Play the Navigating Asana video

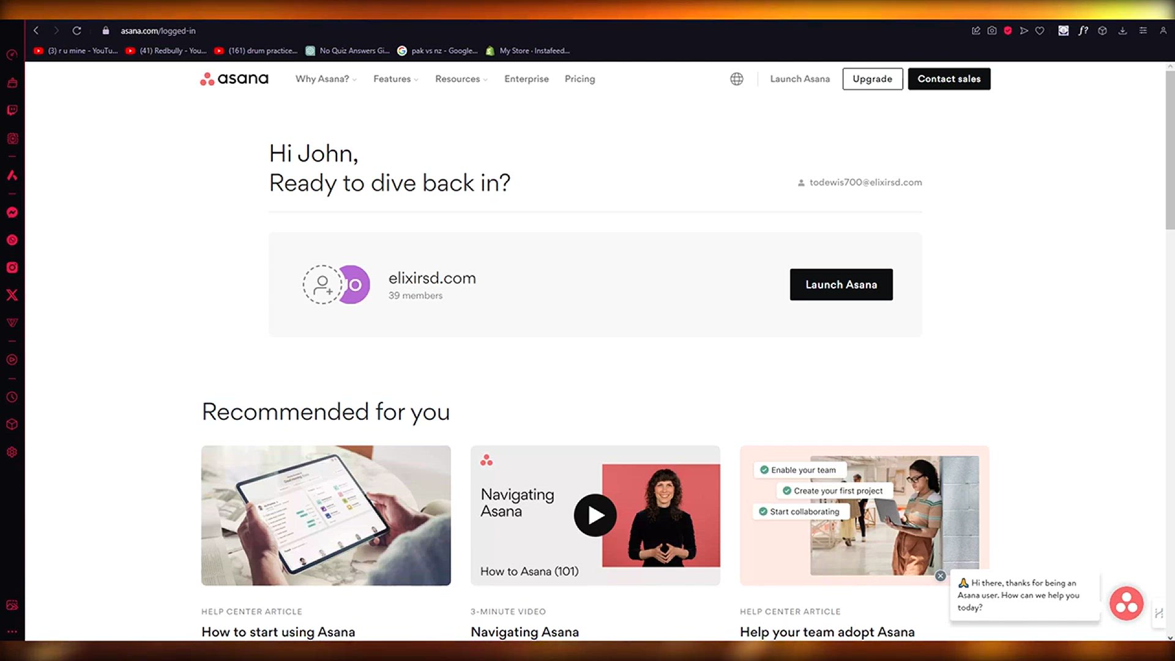(595, 515)
